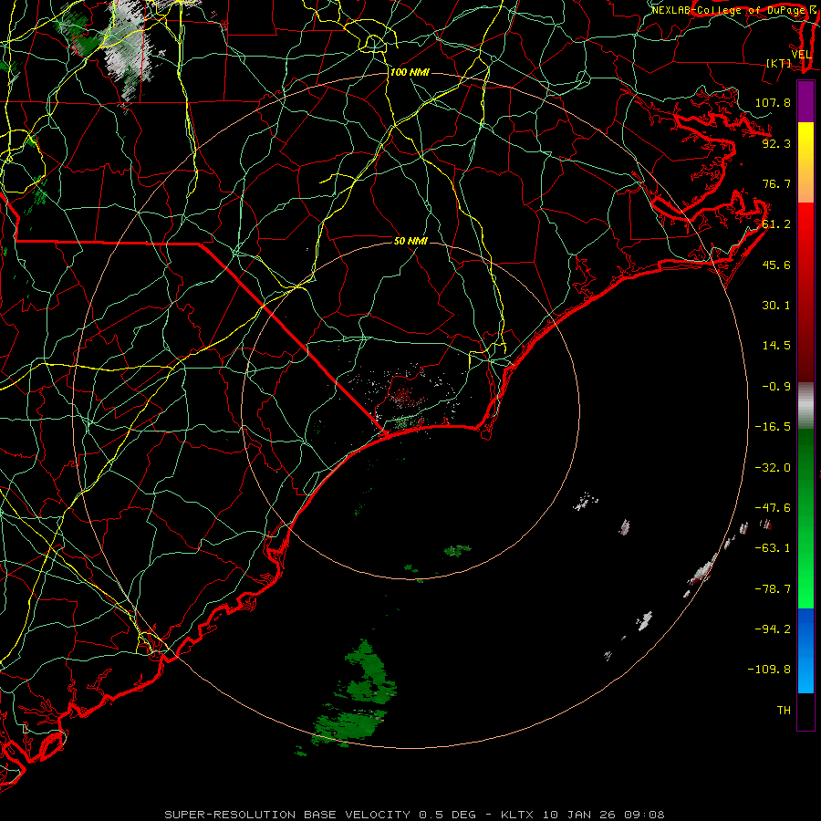
Task: Select the 76.7 legend value
Action: [x=776, y=183]
